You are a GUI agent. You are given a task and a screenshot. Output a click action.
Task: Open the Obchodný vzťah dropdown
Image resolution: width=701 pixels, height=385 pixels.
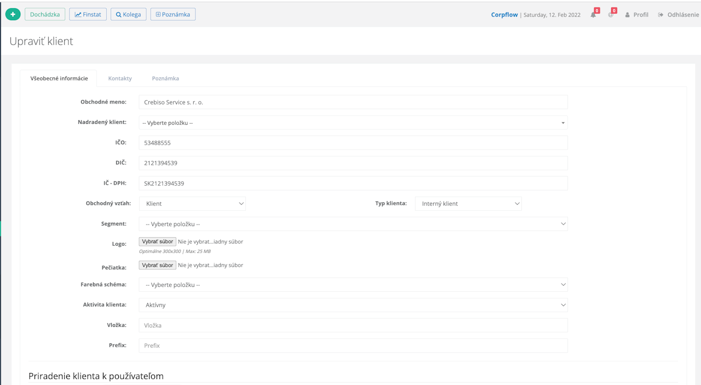(x=192, y=203)
